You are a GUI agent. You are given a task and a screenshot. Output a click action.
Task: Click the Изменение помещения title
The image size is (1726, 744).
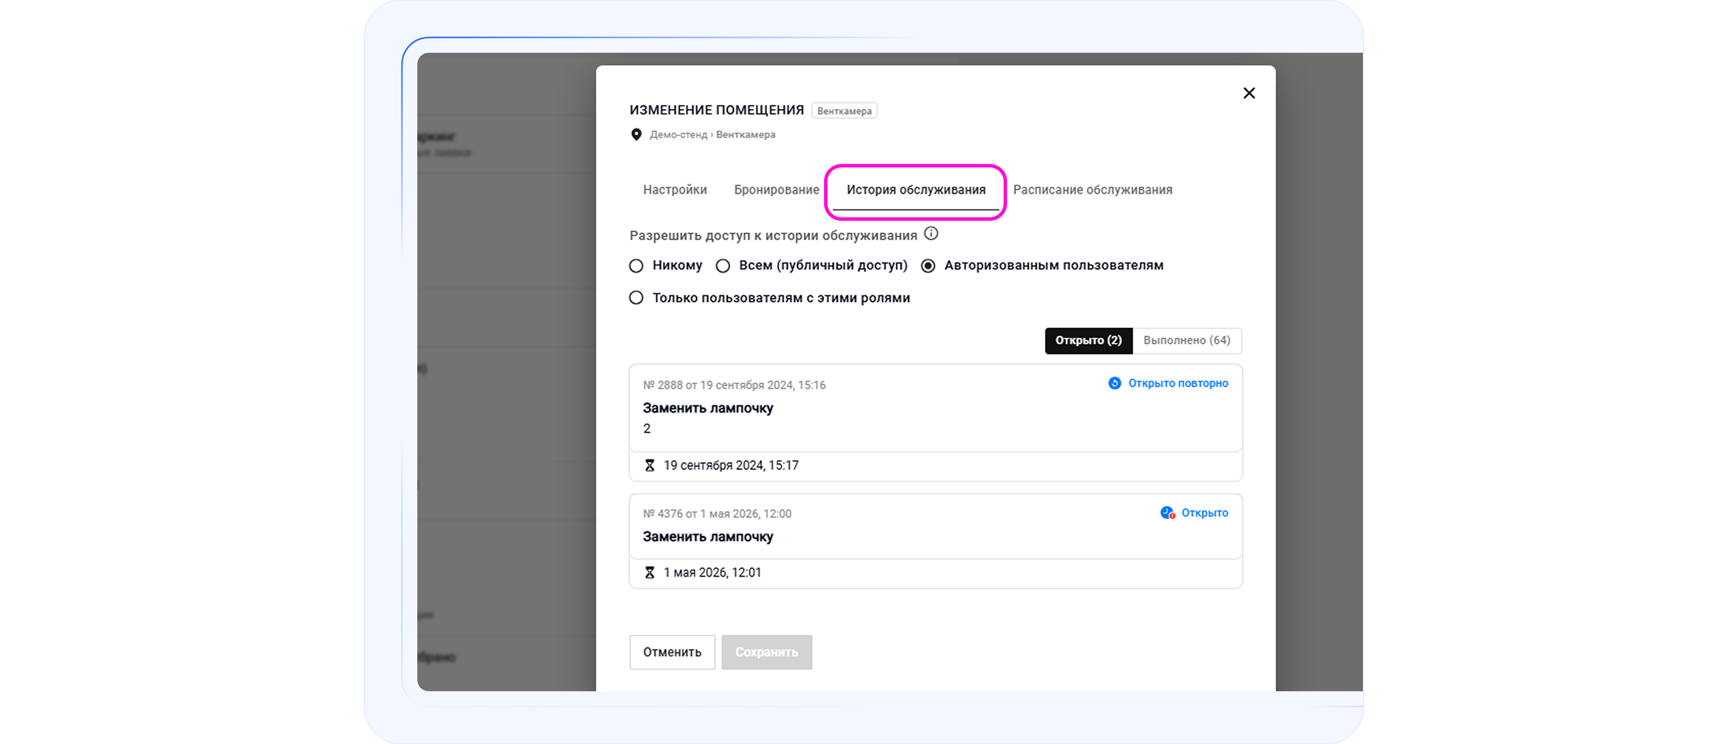pos(717,110)
